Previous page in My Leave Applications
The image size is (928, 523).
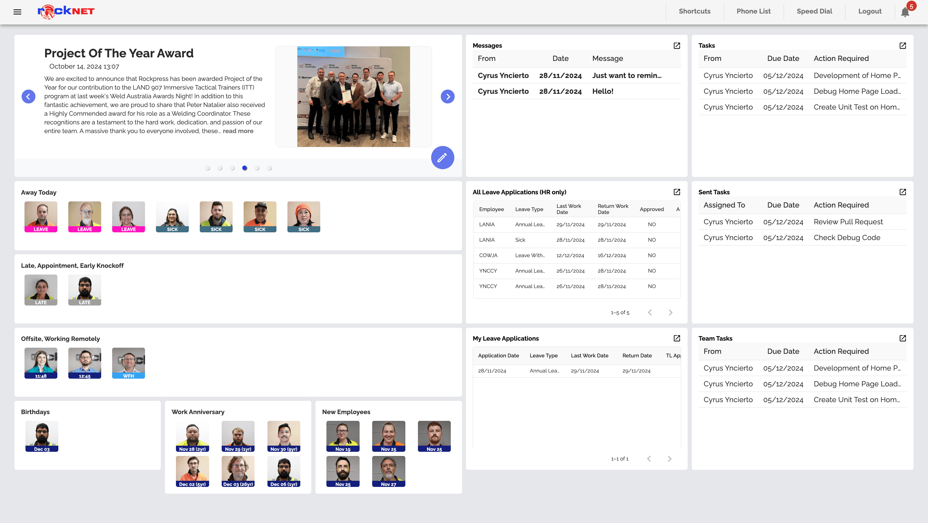coord(649,459)
